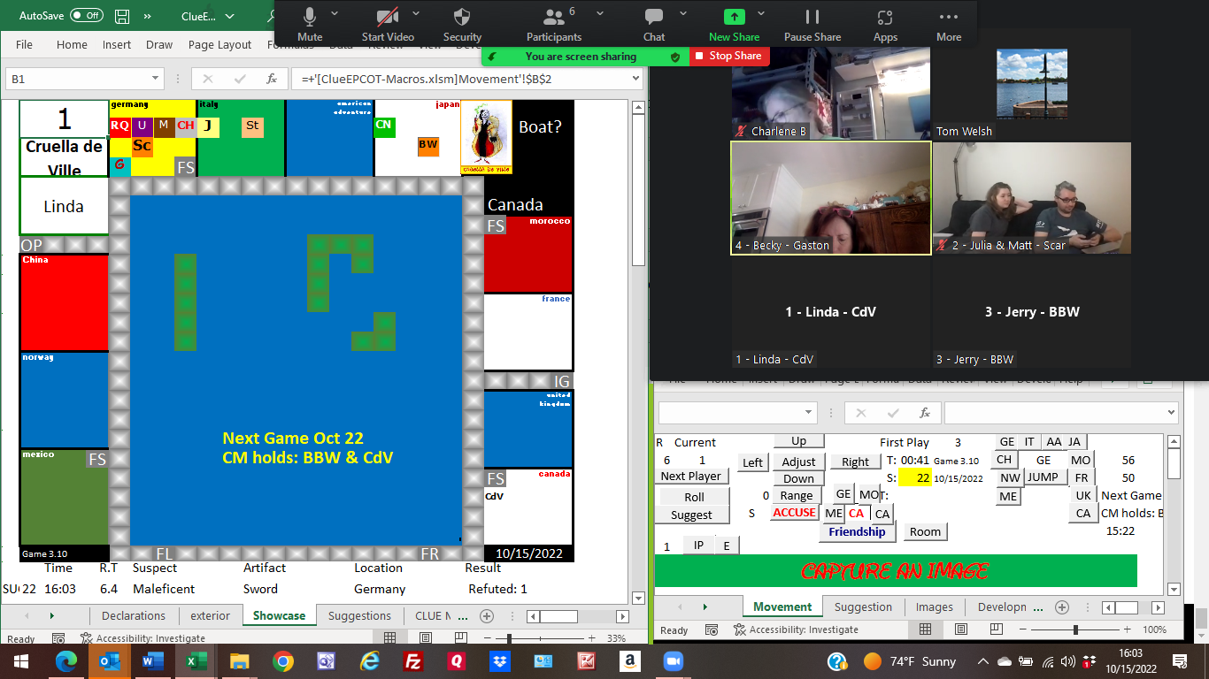
Task: Expand Chat options arrow
Action: tap(682, 13)
